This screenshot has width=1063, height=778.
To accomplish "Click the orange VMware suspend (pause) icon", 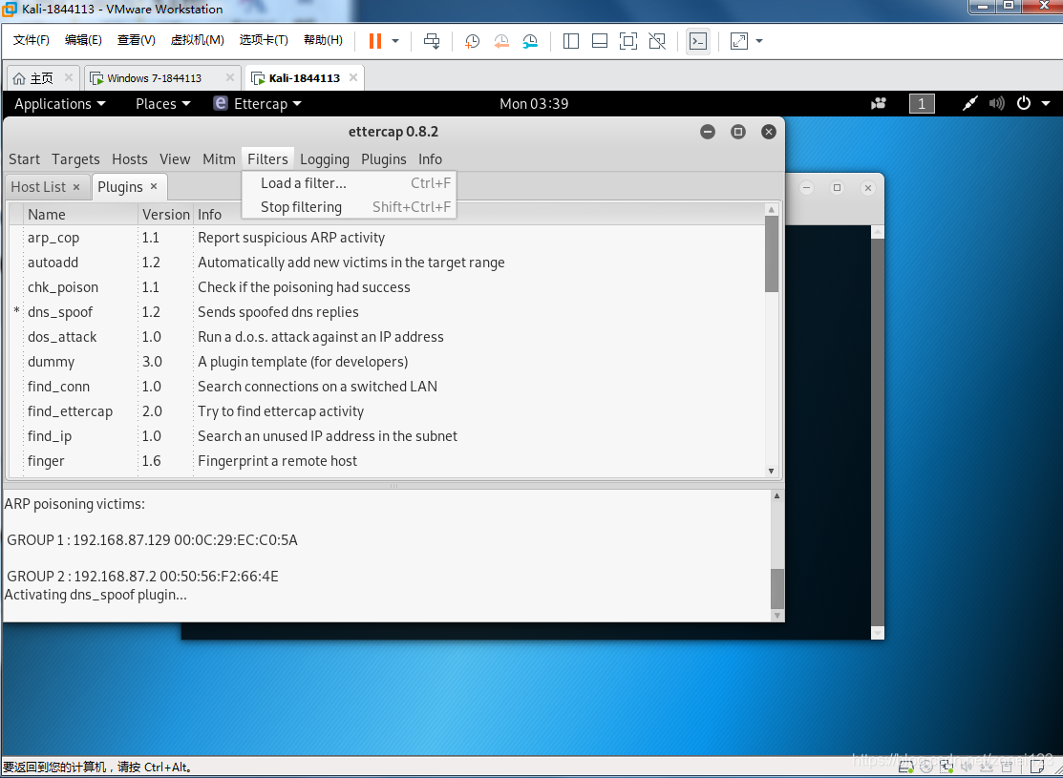I will 375,41.
